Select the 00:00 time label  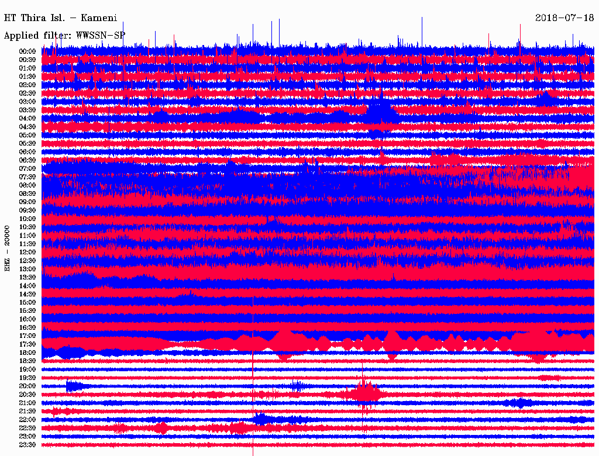click(x=27, y=51)
